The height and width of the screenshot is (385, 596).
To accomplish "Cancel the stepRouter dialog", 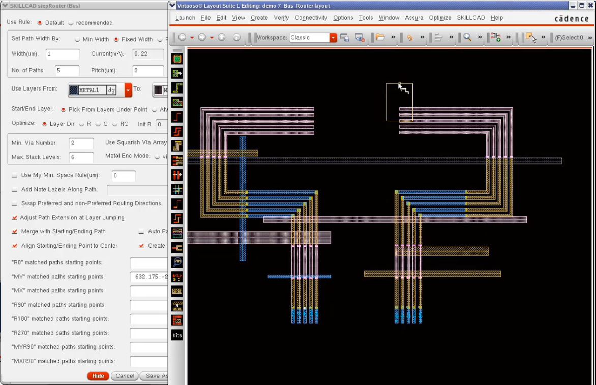I will 124,376.
